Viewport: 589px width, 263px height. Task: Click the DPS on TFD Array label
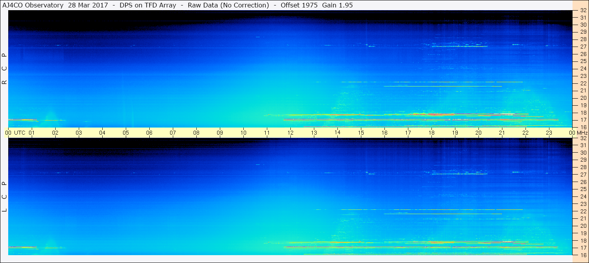click(149, 5)
